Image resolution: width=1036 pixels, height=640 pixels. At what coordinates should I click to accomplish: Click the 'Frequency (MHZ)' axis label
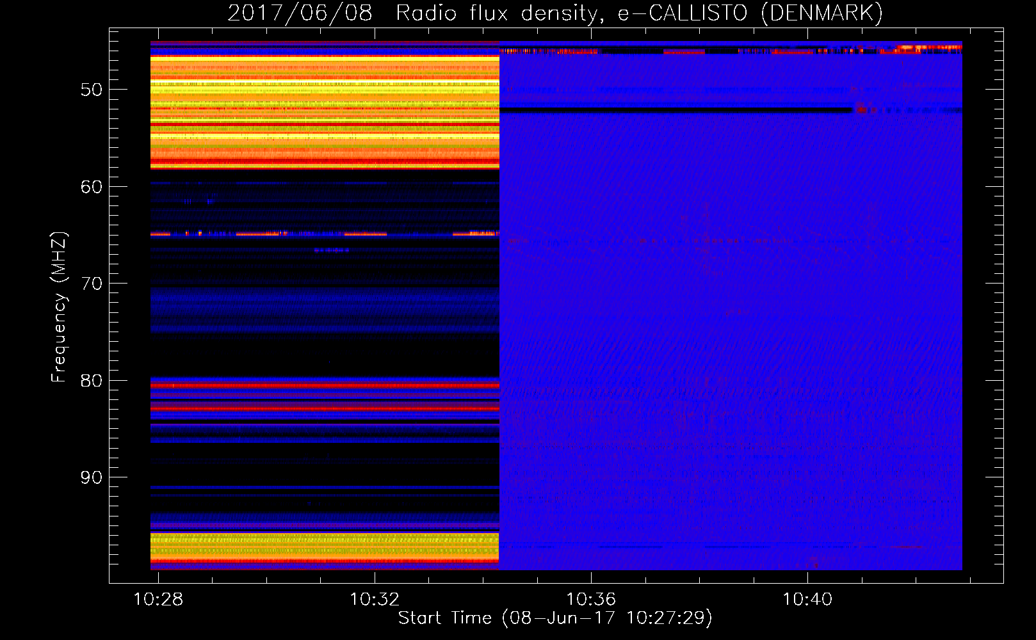pyautogui.click(x=59, y=307)
